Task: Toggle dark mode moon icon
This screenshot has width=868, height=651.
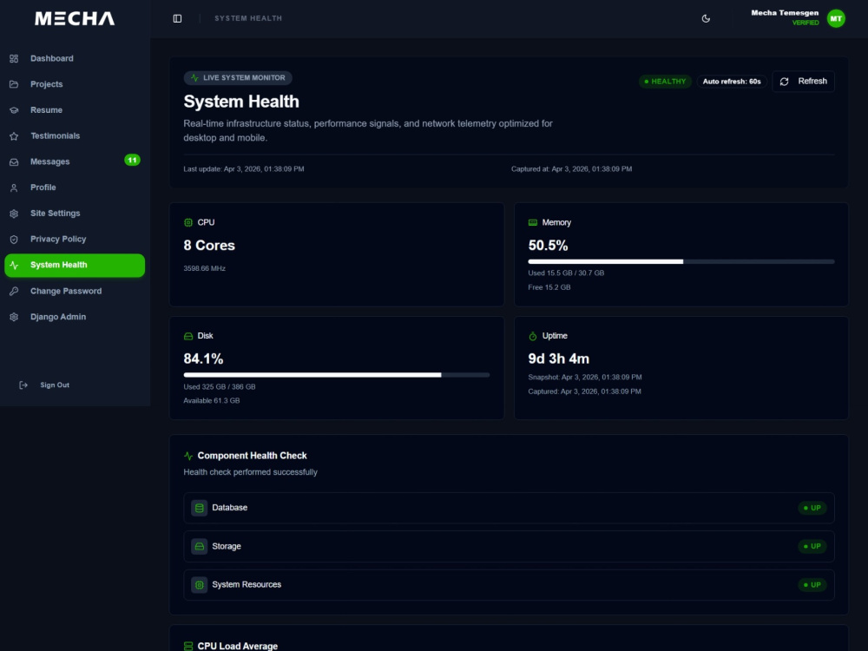Action: (706, 18)
